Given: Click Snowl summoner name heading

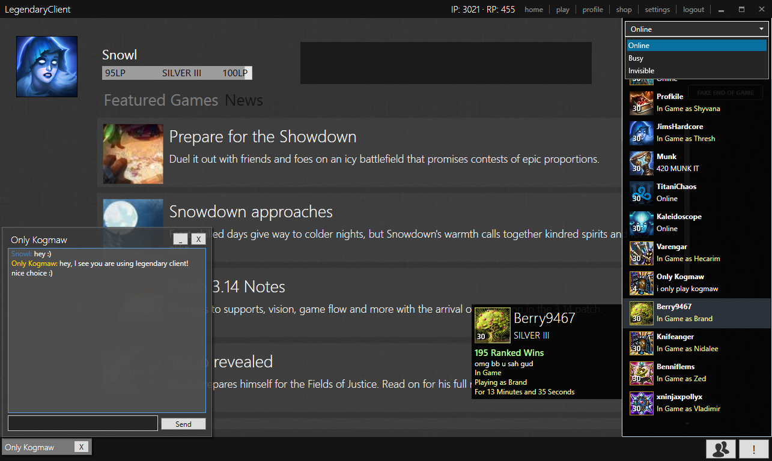Looking at the screenshot, I should 120,55.
